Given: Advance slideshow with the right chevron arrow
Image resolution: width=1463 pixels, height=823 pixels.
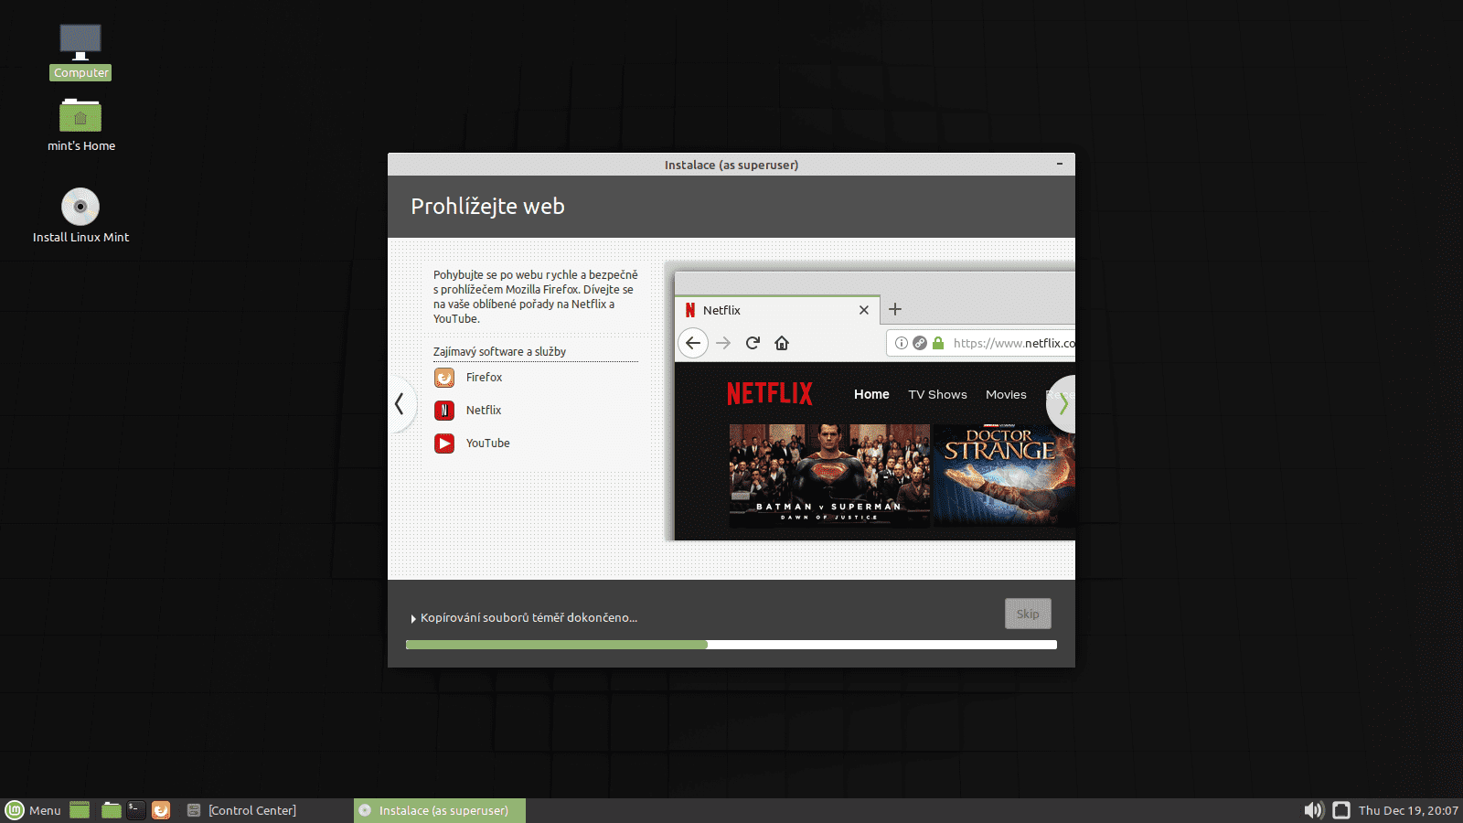Looking at the screenshot, I should tap(1062, 403).
